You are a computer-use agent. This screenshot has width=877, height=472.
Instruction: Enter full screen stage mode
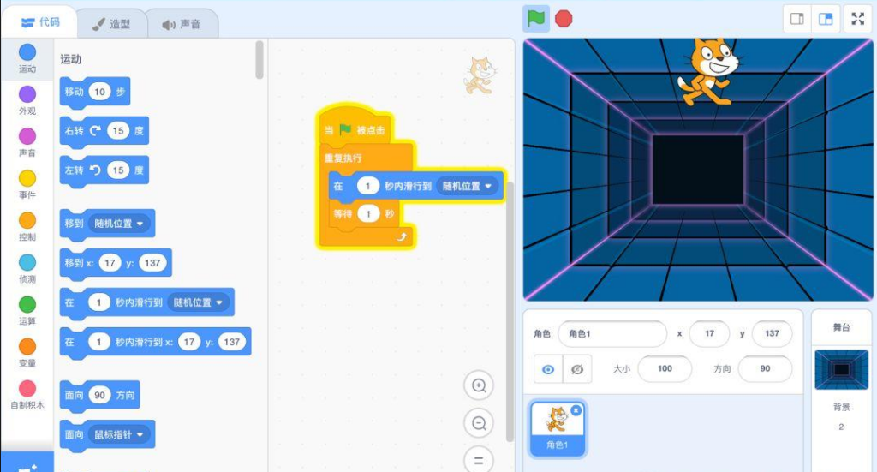pyautogui.click(x=858, y=19)
